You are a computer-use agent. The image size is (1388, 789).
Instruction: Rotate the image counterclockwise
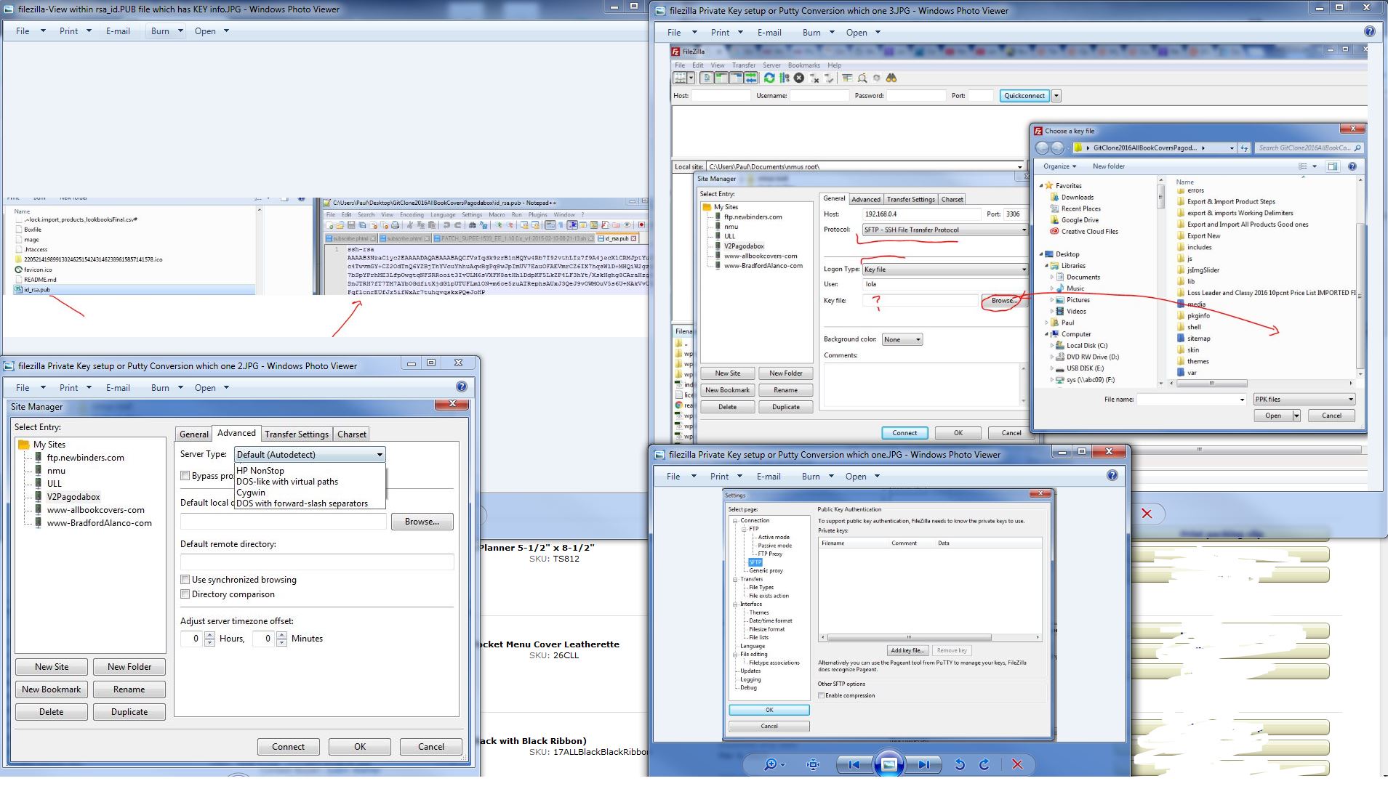pos(959,764)
